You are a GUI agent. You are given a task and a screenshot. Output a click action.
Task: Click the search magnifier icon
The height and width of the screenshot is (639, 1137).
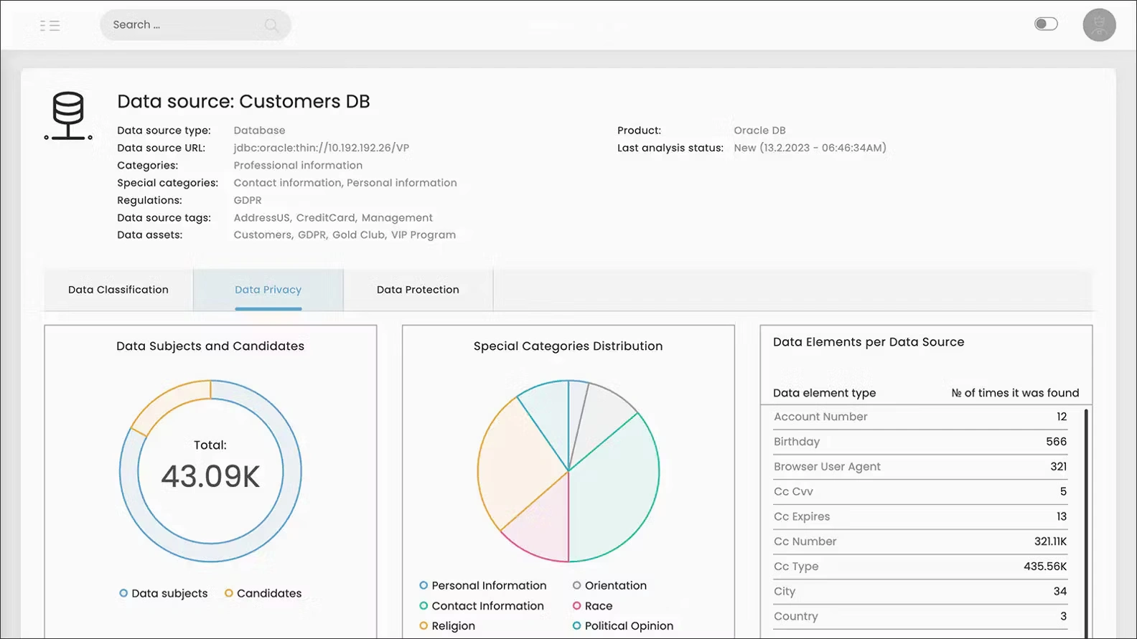(x=271, y=25)
